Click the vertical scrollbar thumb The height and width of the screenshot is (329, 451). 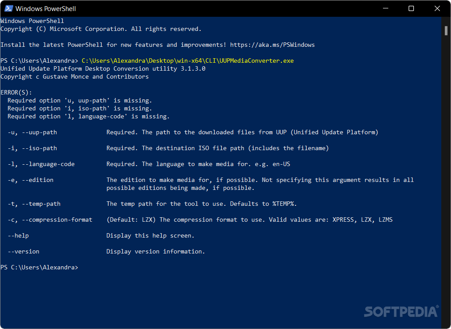pos(446,30)
